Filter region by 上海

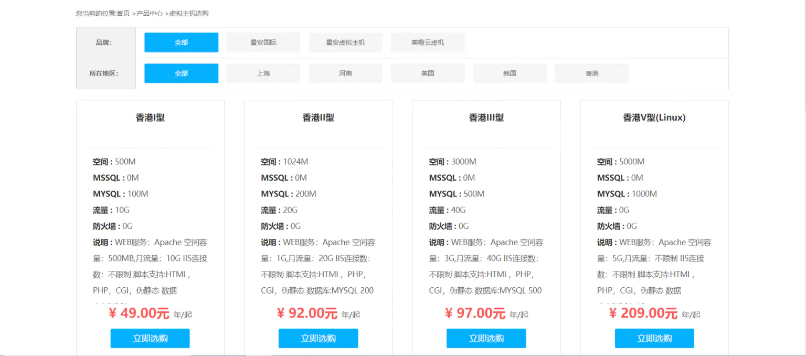263,74
